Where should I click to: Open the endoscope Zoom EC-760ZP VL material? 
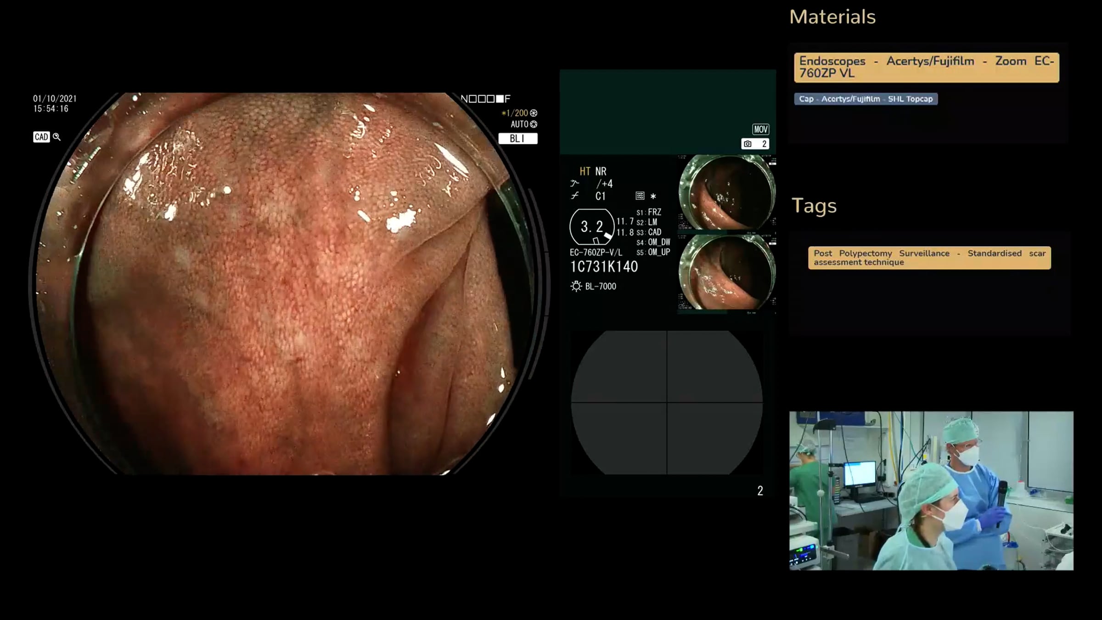pyautogui.click(x=926, y=68)
